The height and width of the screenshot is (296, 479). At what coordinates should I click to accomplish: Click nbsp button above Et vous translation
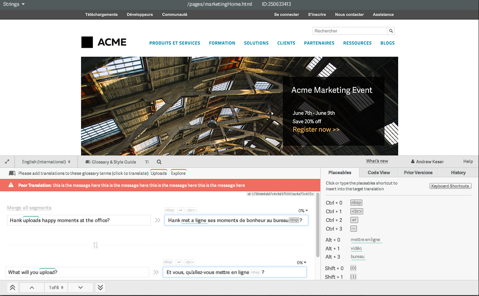[168, 262]
